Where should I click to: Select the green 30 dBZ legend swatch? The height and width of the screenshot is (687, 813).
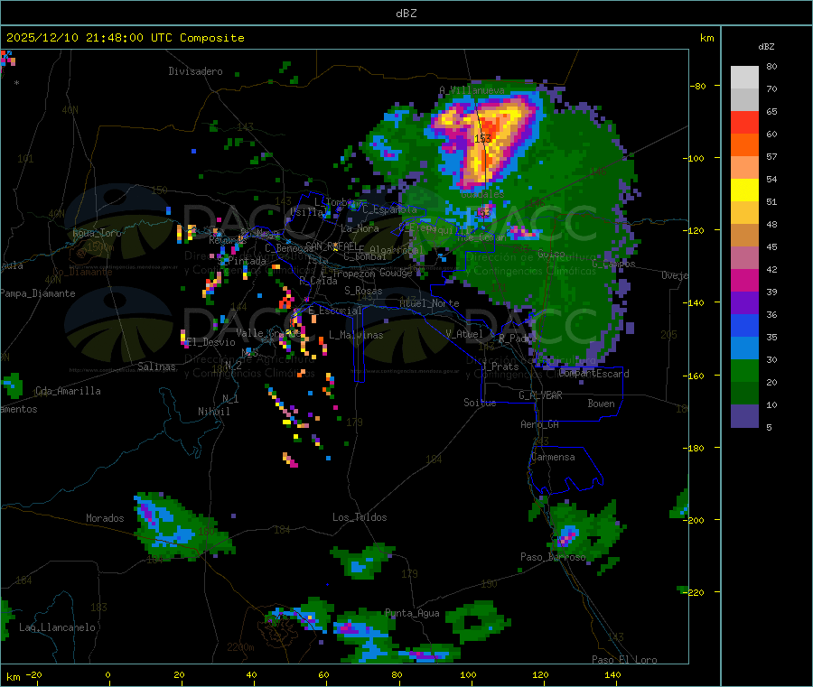[744, 370]
